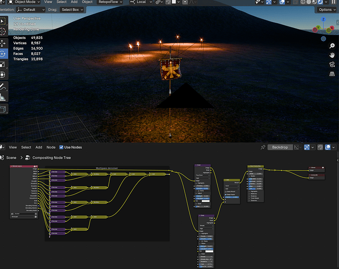This screenshot has height=269, width=339.
Task: Open viewport shading options dropdown arrow
Action: click(326, 2)
